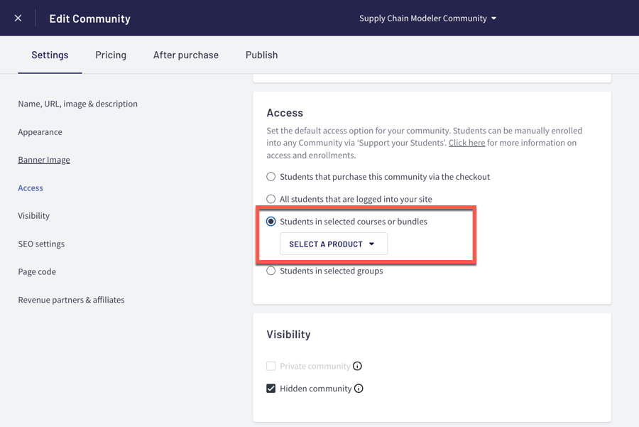Close the Edit Community panel

point(18,18)
